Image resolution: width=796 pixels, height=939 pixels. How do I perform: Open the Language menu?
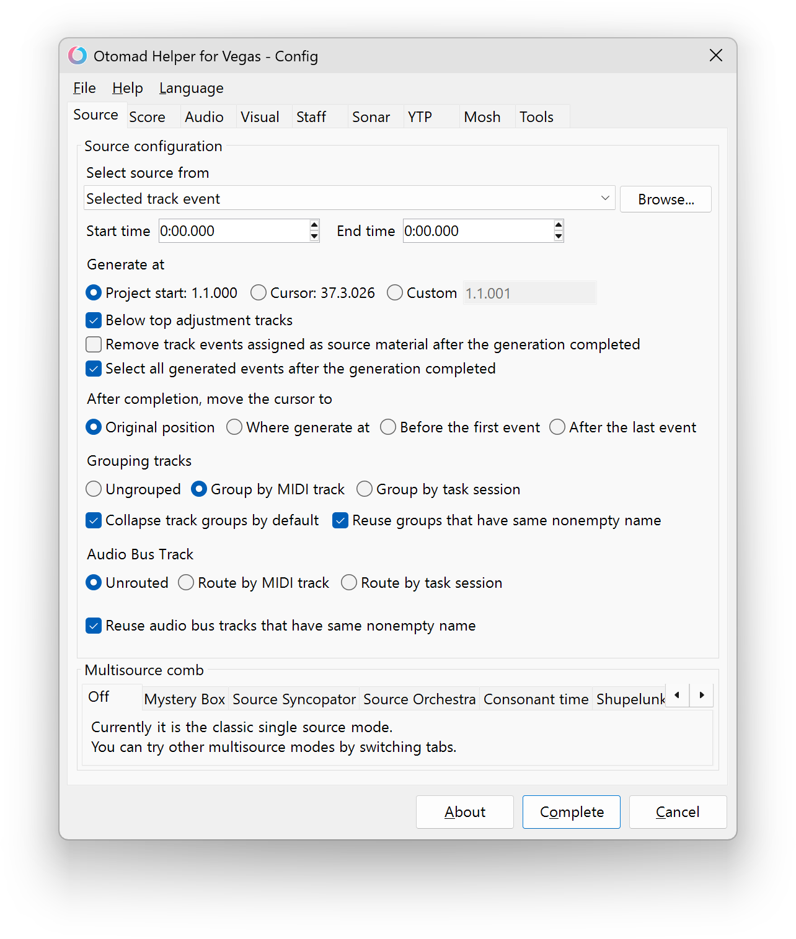191,88
